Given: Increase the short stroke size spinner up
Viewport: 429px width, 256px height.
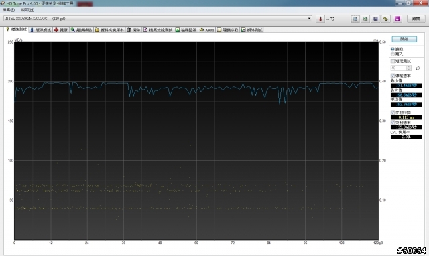Looking at the screenshot, I should [409, 66].
